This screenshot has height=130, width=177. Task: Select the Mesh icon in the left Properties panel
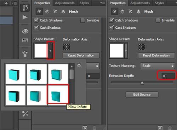(39, 12)
